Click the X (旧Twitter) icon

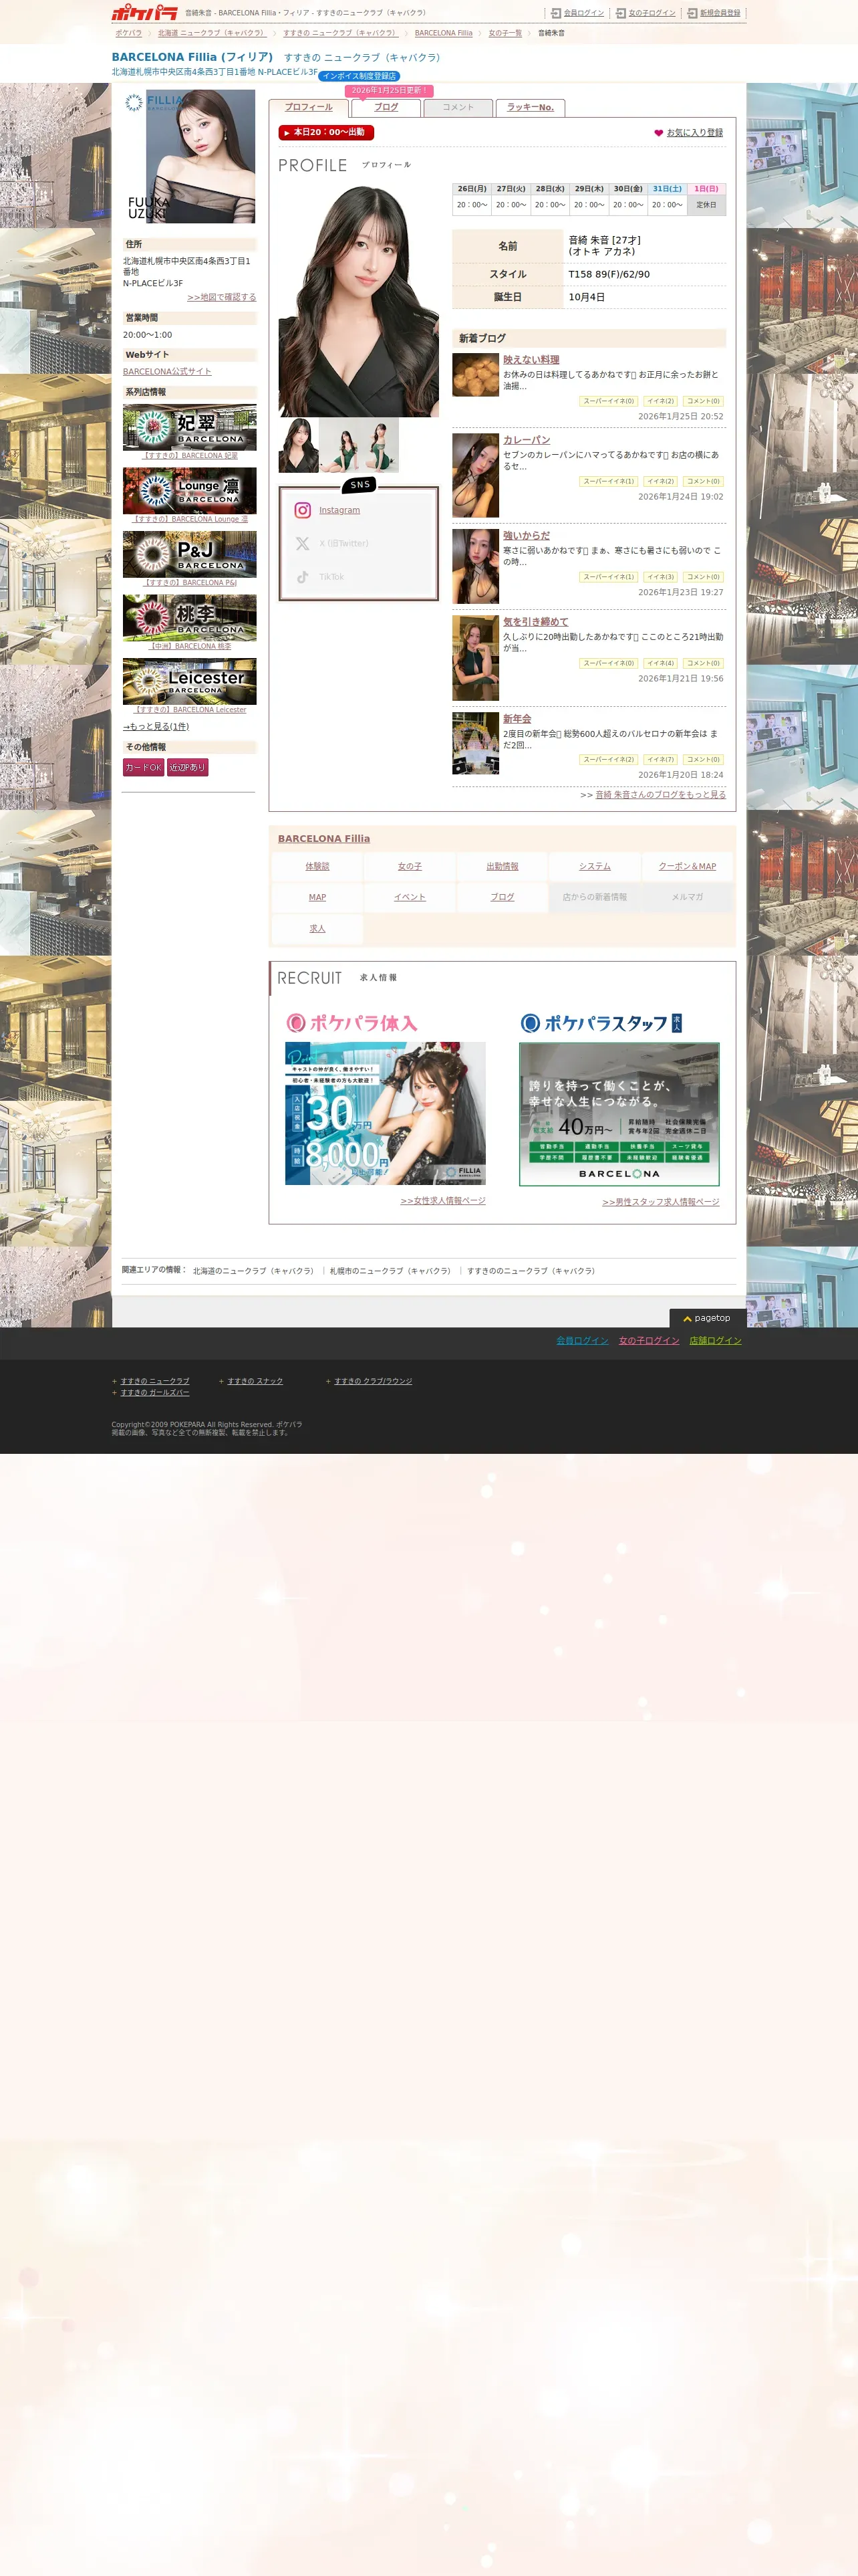click(x=303, y=543)
